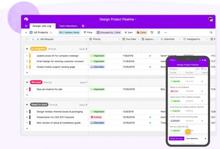Viewport: 220px width, 149px height.
Task: Toggle Approved checkmark for Create mobile support row
Action: (x=150, y=67)
